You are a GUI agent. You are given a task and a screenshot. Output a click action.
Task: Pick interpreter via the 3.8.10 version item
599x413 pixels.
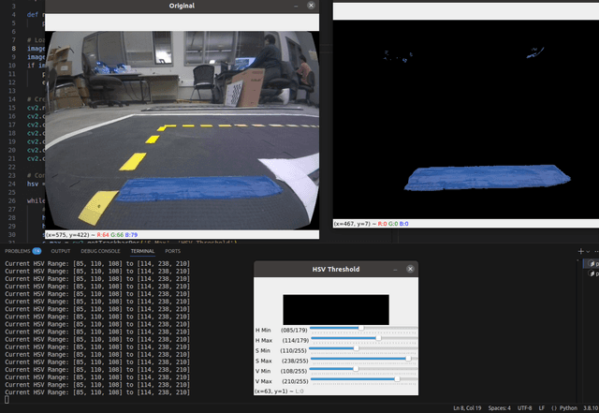[588, 408]
